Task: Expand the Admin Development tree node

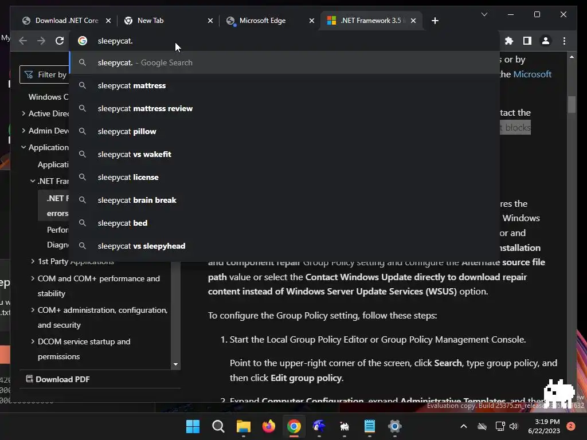Action: 24,131
